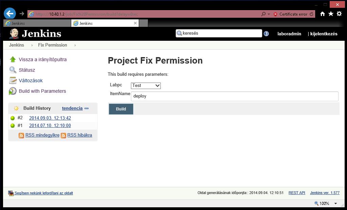The image size is (347, 210).
Task: Click the ItemName text field
Action: (x=235, y=96)
